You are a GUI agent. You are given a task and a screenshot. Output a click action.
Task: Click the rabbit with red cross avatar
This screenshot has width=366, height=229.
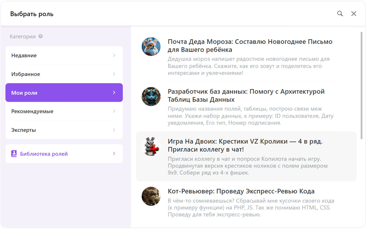pyautogui.click(x=151, y=147)
